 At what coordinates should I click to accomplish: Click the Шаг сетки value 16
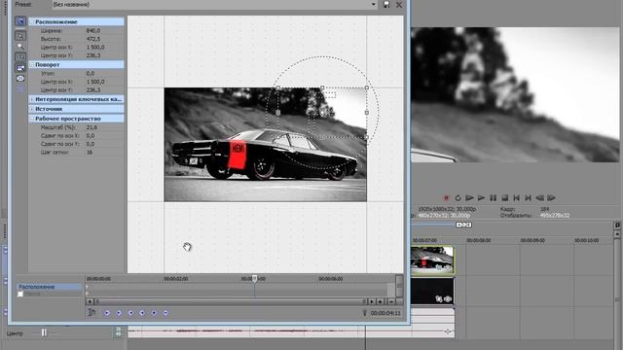pyautogui.click(x=90, y=152)
